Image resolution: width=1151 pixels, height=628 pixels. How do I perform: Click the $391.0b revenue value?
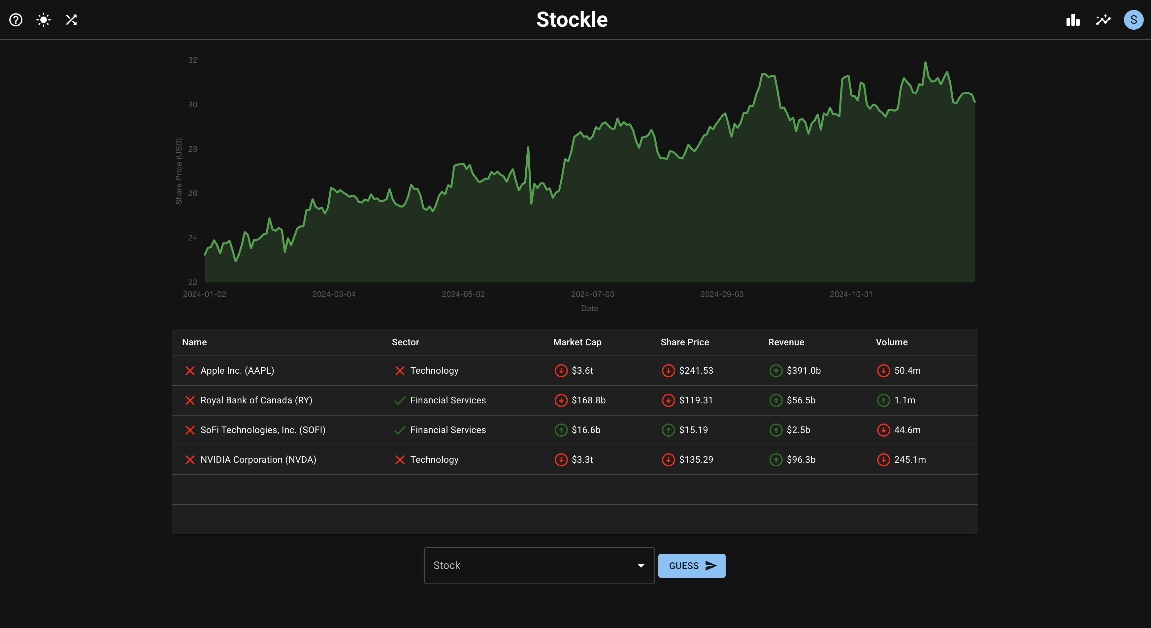804,371
